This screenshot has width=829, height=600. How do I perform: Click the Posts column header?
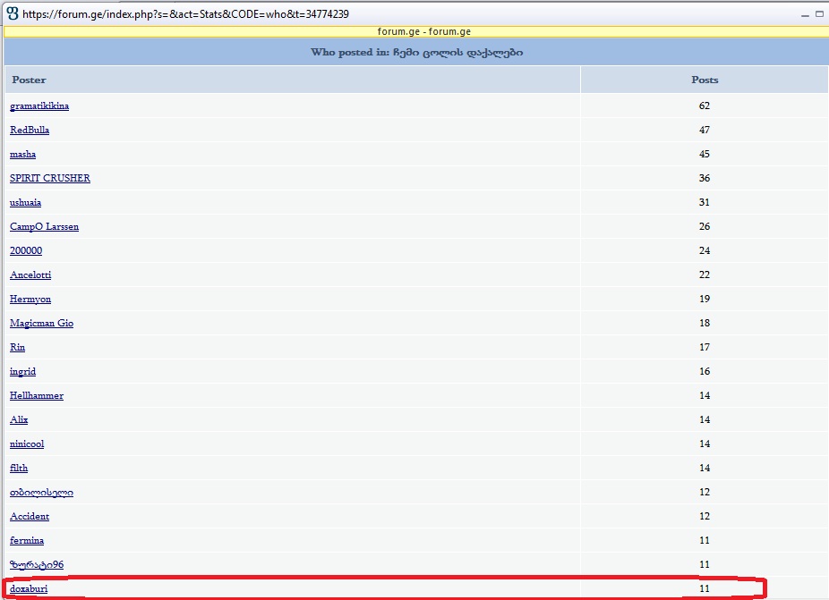click(705, 80)
